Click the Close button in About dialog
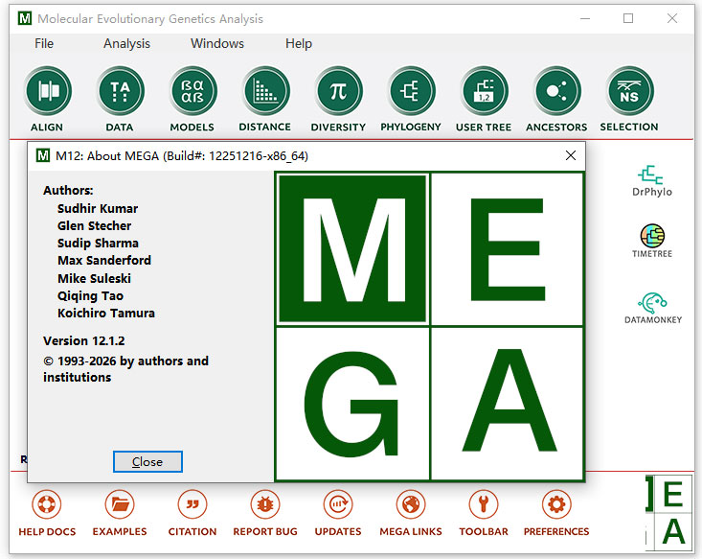The height and width of the screenshot is (559, 702). click(147, 462)
